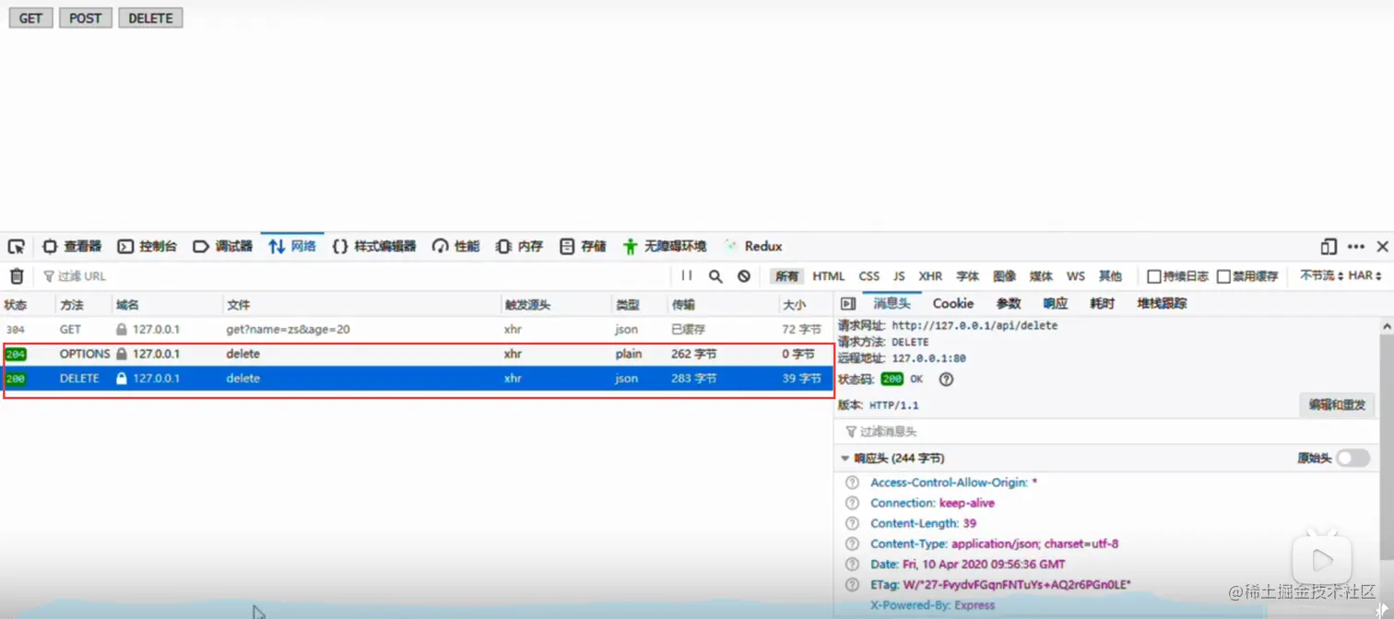Open the 不节流 throttling dropdown
1394x619 pixels.
(x=1321, y=275)
